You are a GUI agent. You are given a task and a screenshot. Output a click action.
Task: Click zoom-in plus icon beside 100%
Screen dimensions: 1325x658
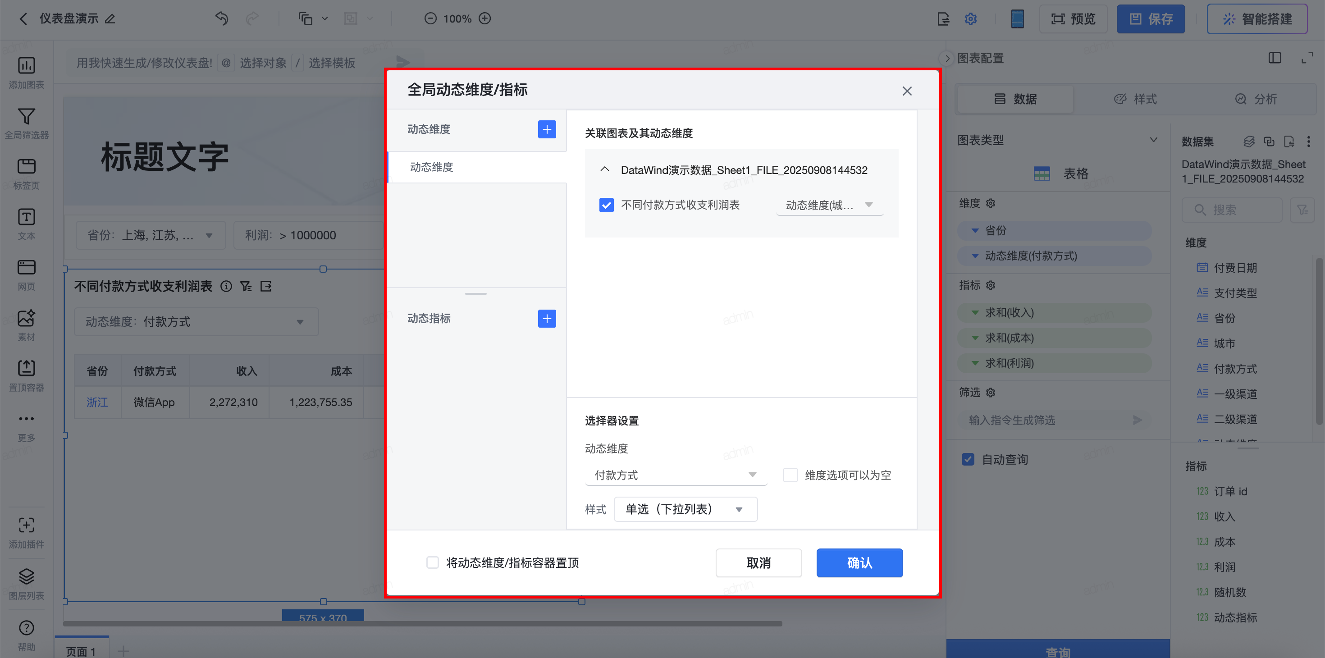[x=484, y=18]
